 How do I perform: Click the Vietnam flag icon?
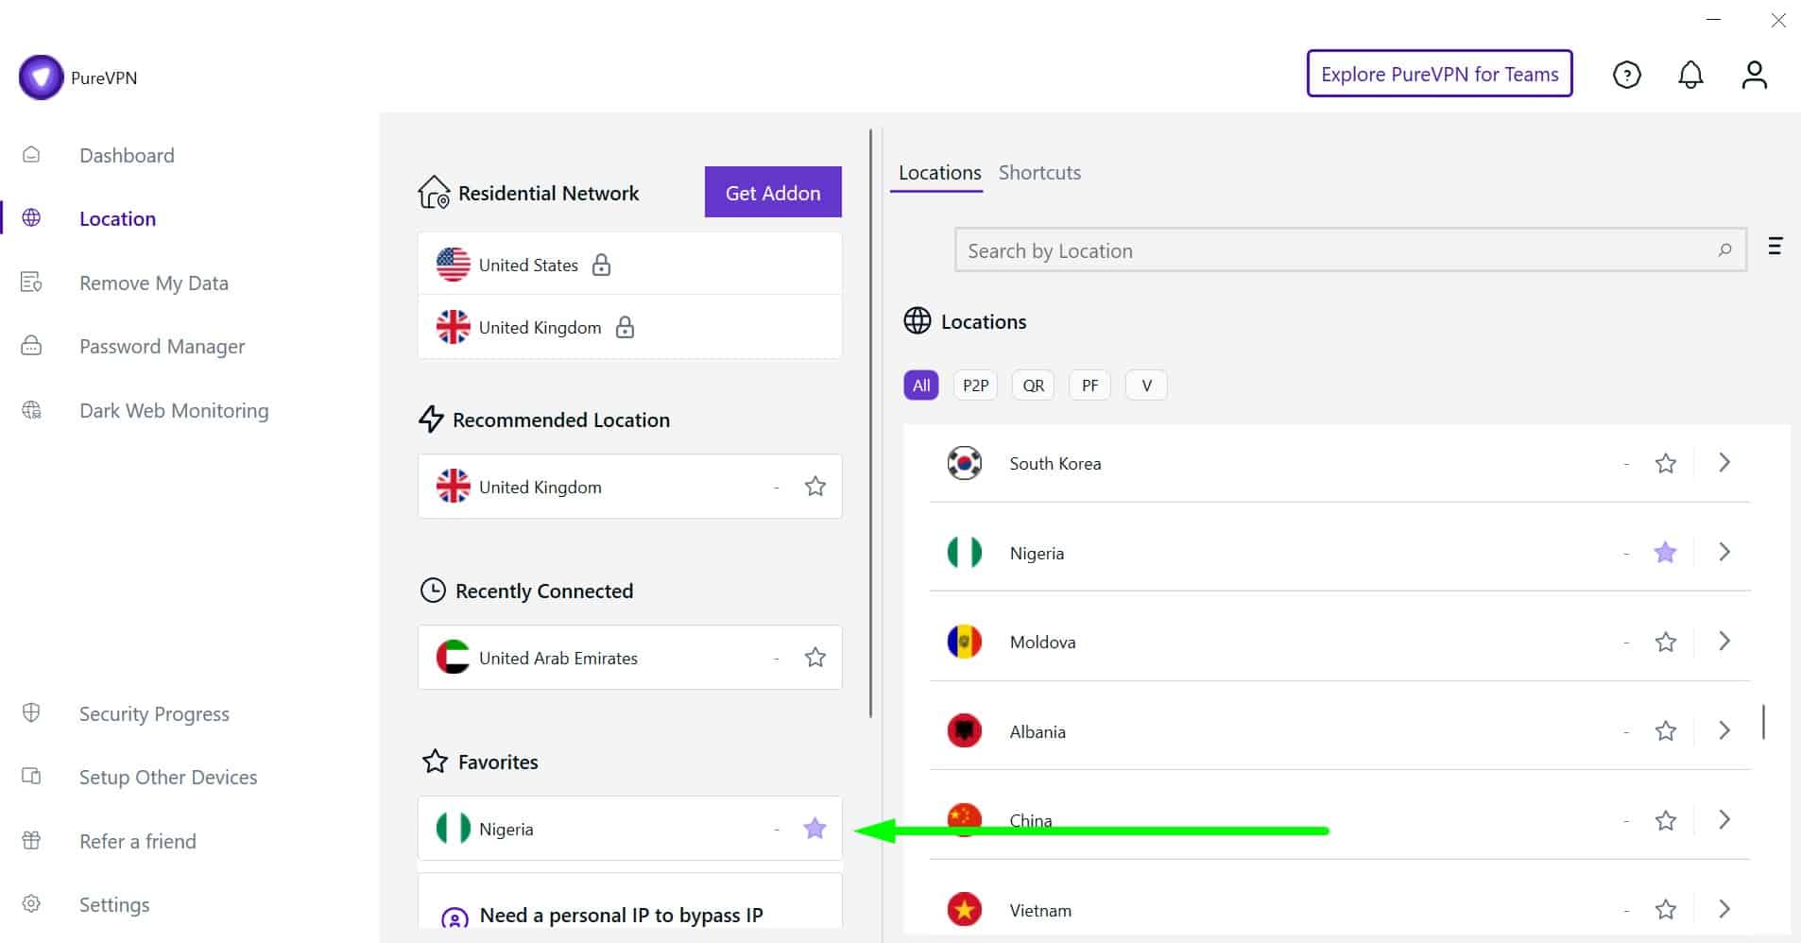pyautogui.click(x=964, y=910)
